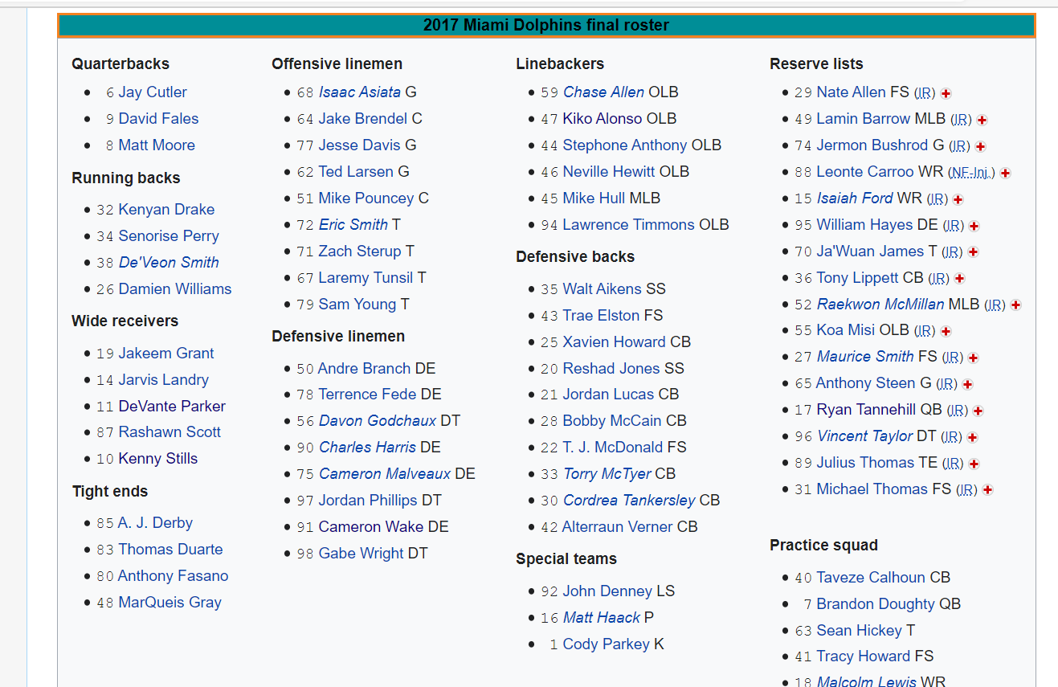This screenshot has height=687, width=1058.
Task: Click the red cross icon beside Nate Allen
Action: pyautogui.click(x=946, y=93)
